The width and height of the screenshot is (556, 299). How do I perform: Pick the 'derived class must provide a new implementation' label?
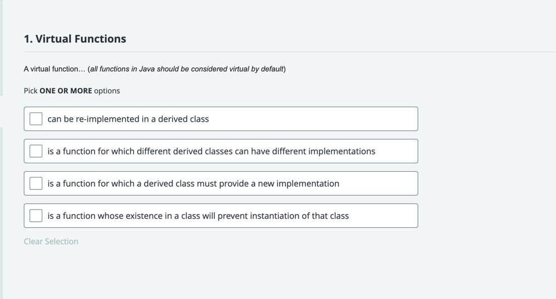193,183
